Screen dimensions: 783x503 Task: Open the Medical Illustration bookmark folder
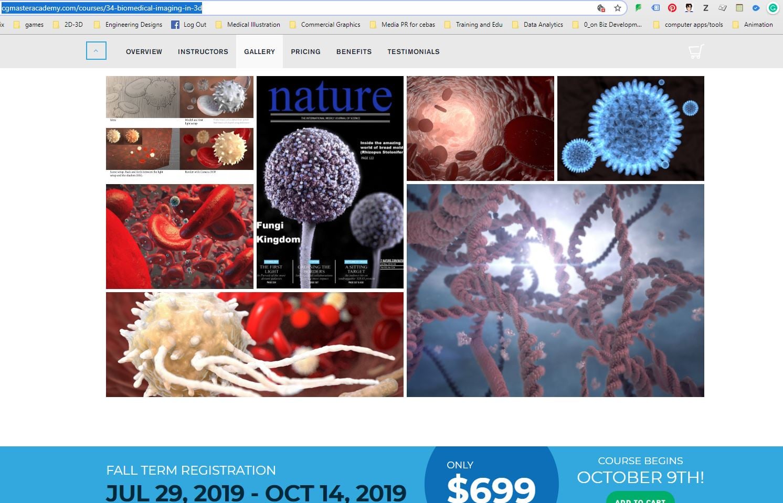(248, 25)
